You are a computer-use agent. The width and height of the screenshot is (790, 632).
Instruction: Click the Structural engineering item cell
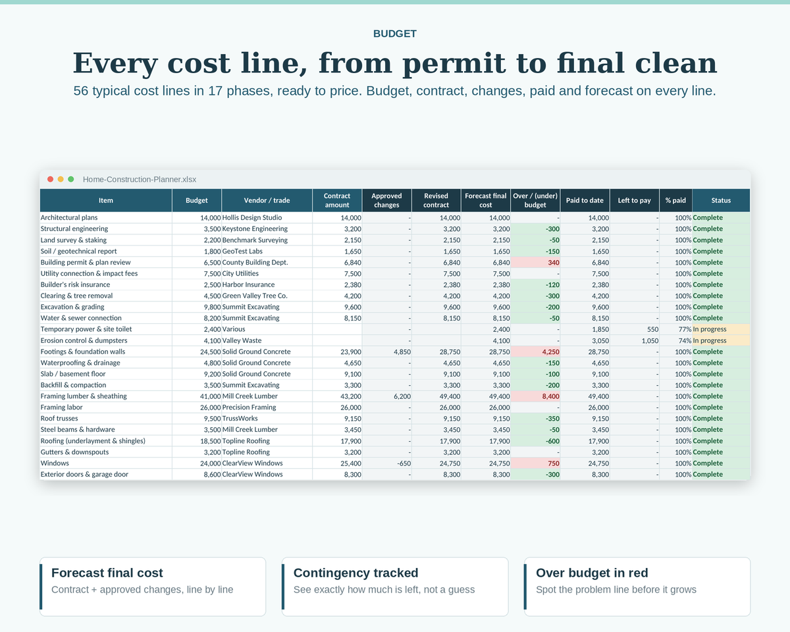(x=106, y=229)
